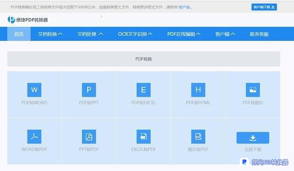Screen dimensions: 294x171
Task: Click the 立即下载 download button
Action: [253, 138]
